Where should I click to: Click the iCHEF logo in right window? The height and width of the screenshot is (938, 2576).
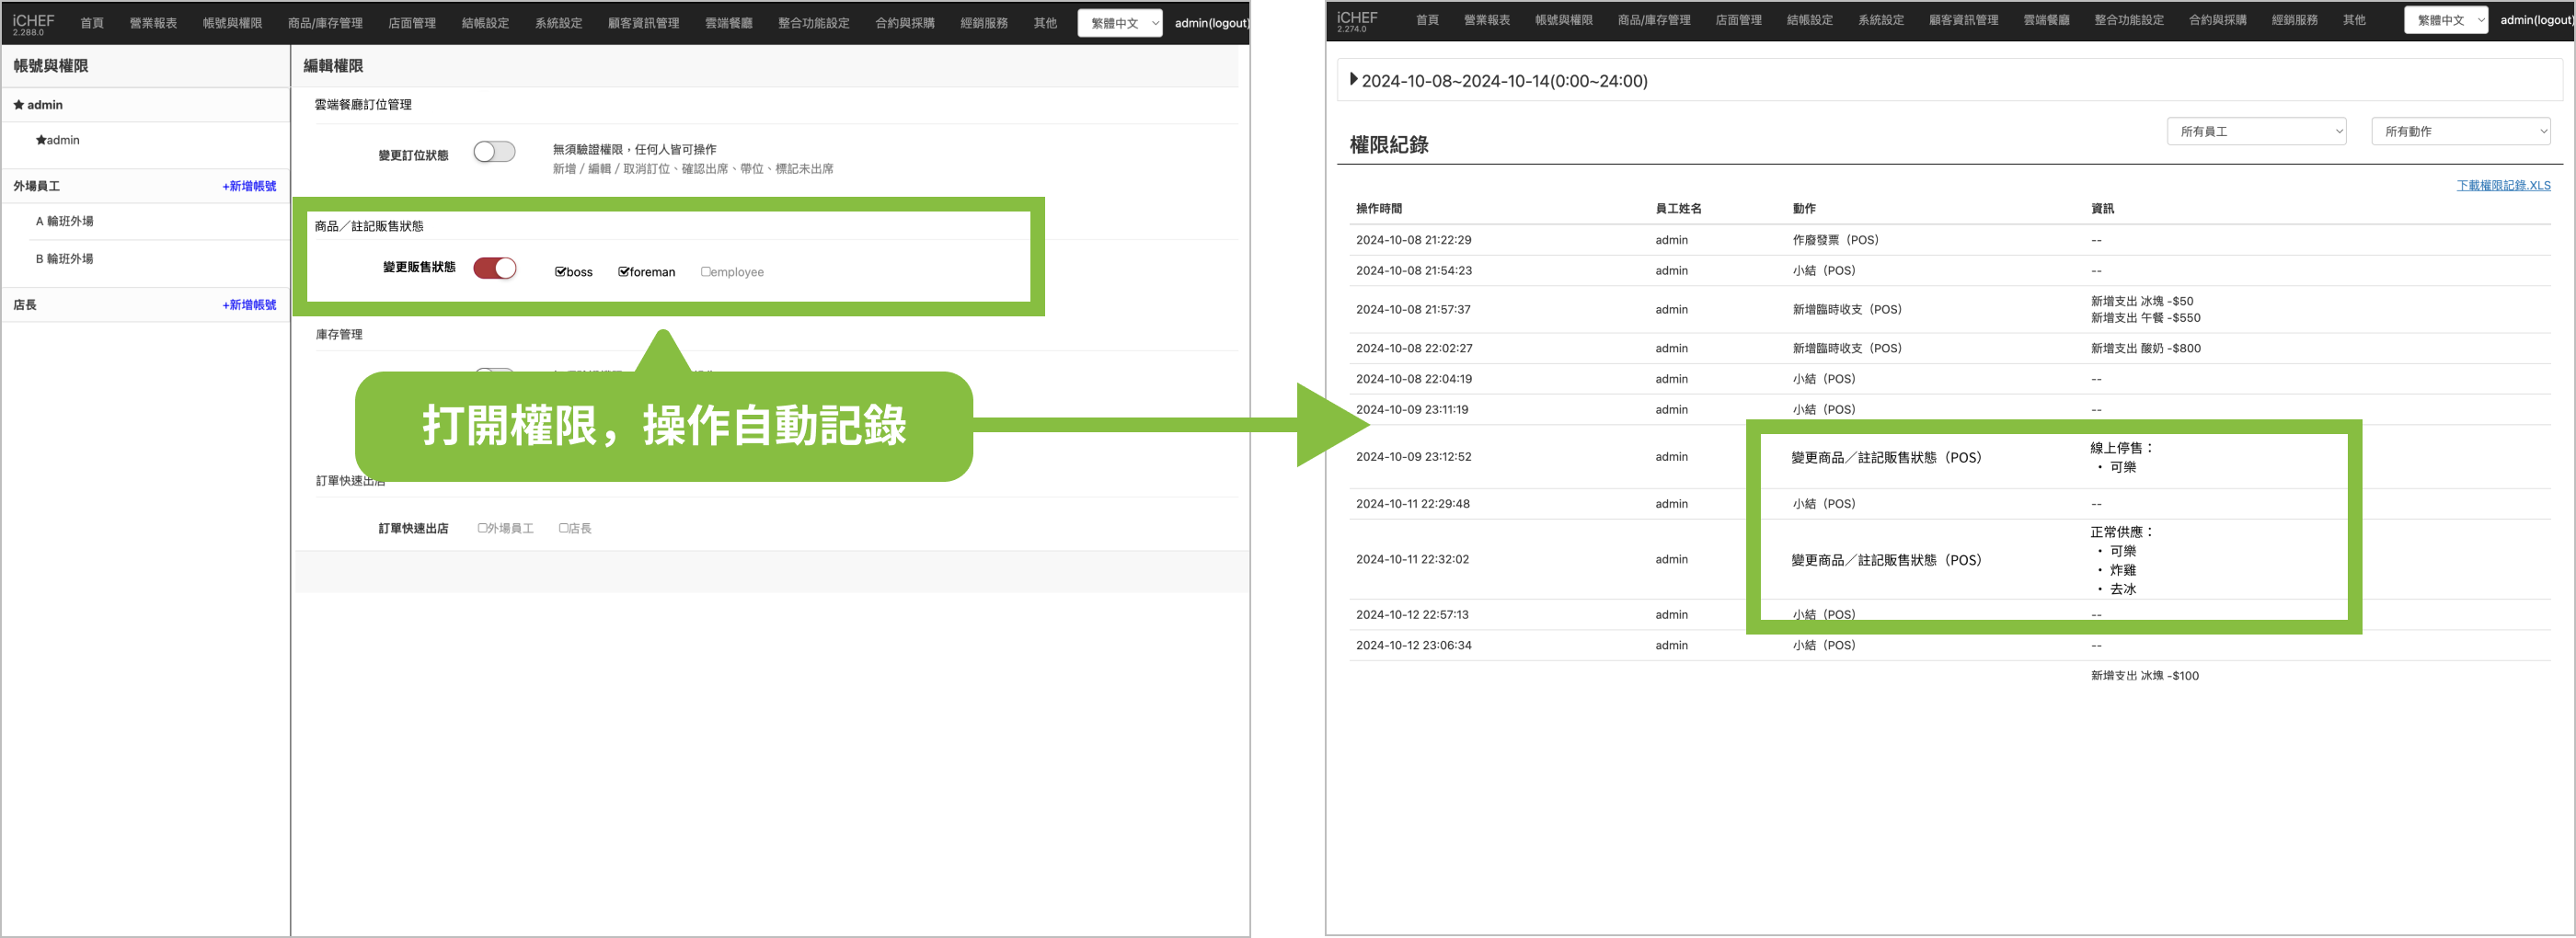(1357, 19)
